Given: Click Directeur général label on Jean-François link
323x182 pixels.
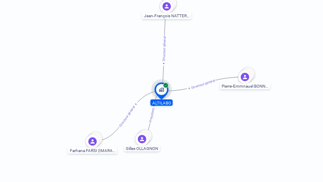Looking at the screenshot, I should [164, 49].
